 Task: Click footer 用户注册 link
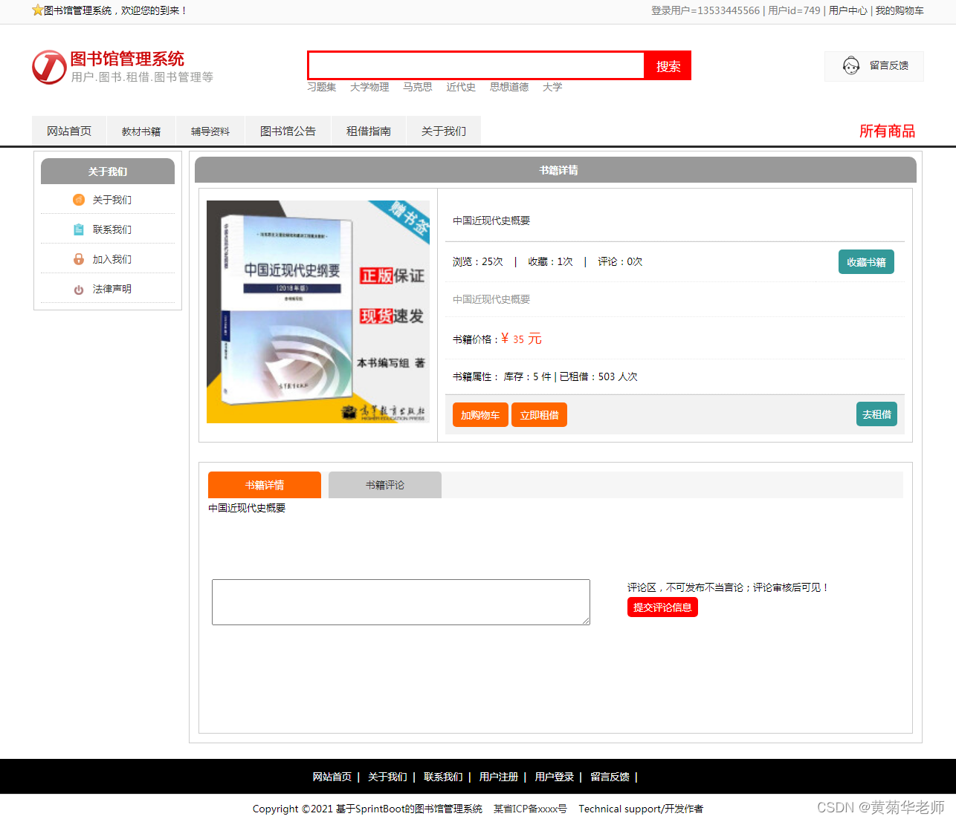click(x=499, y=777)
